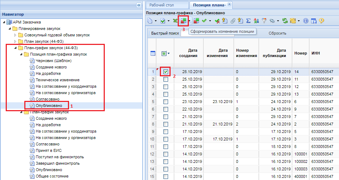Click the blue info toolbar icon
Viewport: 339px width, 180px height.
[x=306, y=21]
